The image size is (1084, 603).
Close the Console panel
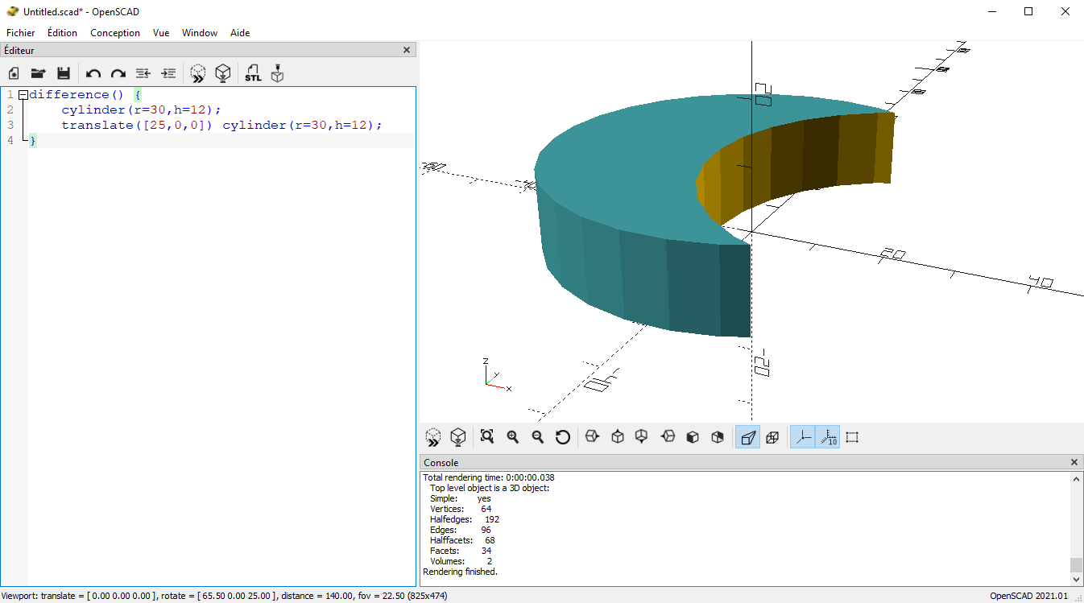click(x=1074, y=462)
